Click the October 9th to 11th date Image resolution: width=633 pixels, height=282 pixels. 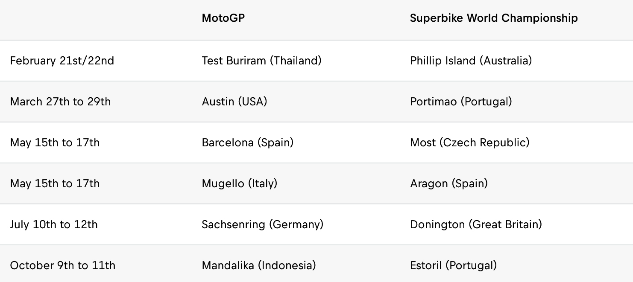[62, 265]
